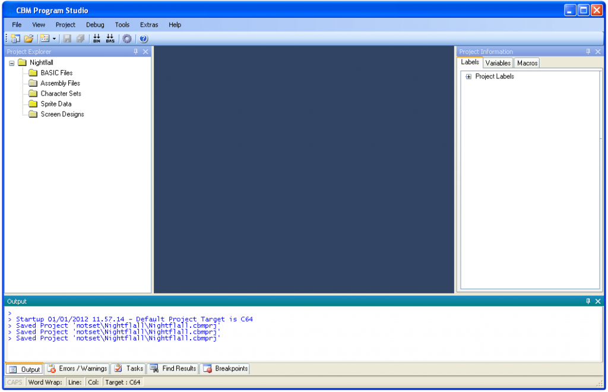Select the Character Sets folder
This screenshot has width=608, height=392.
tap(61, 93)
